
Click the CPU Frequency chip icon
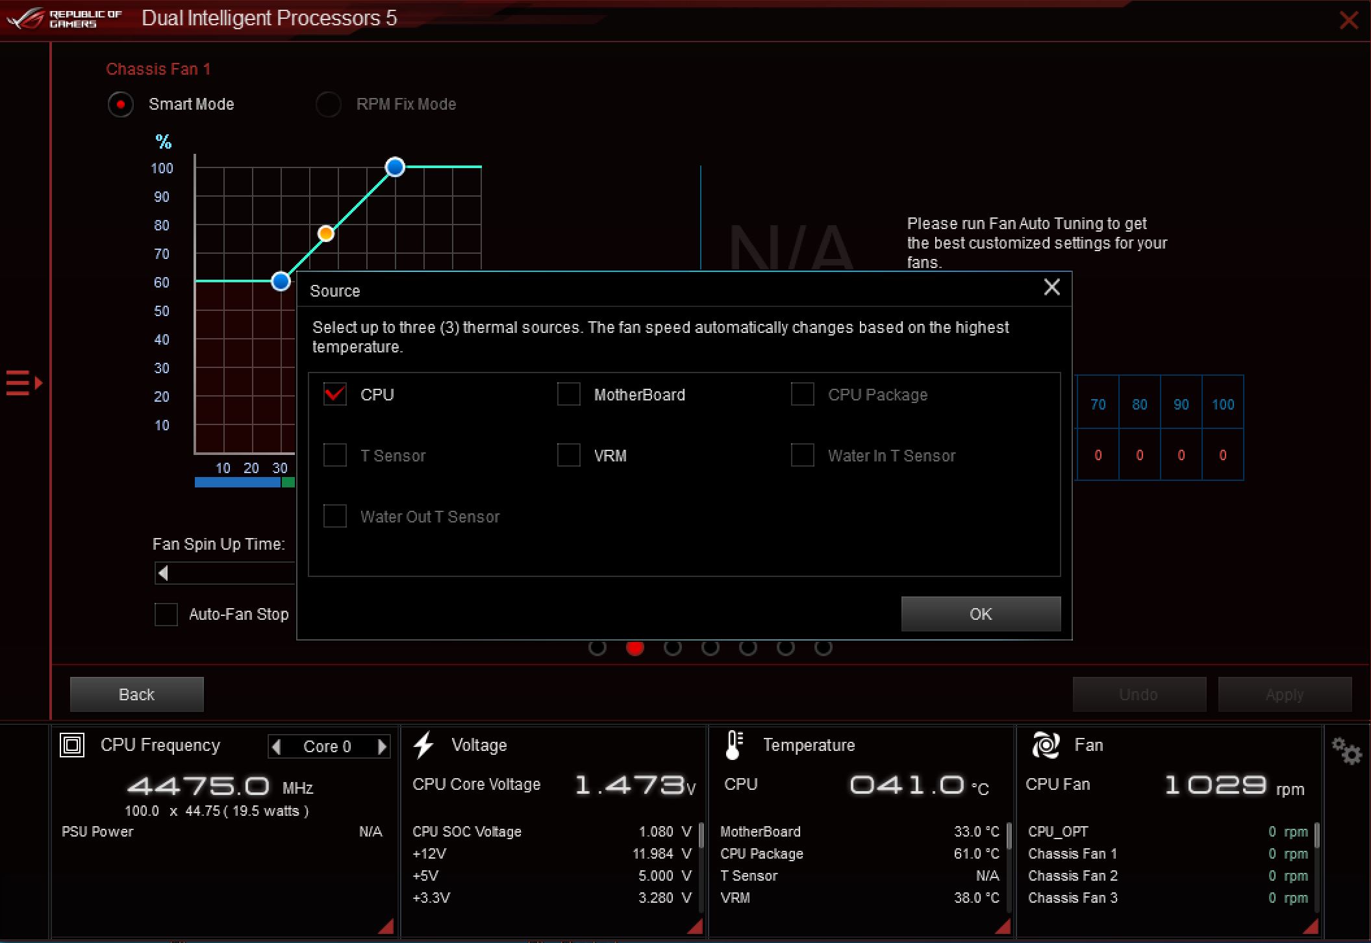pos(72,744)
